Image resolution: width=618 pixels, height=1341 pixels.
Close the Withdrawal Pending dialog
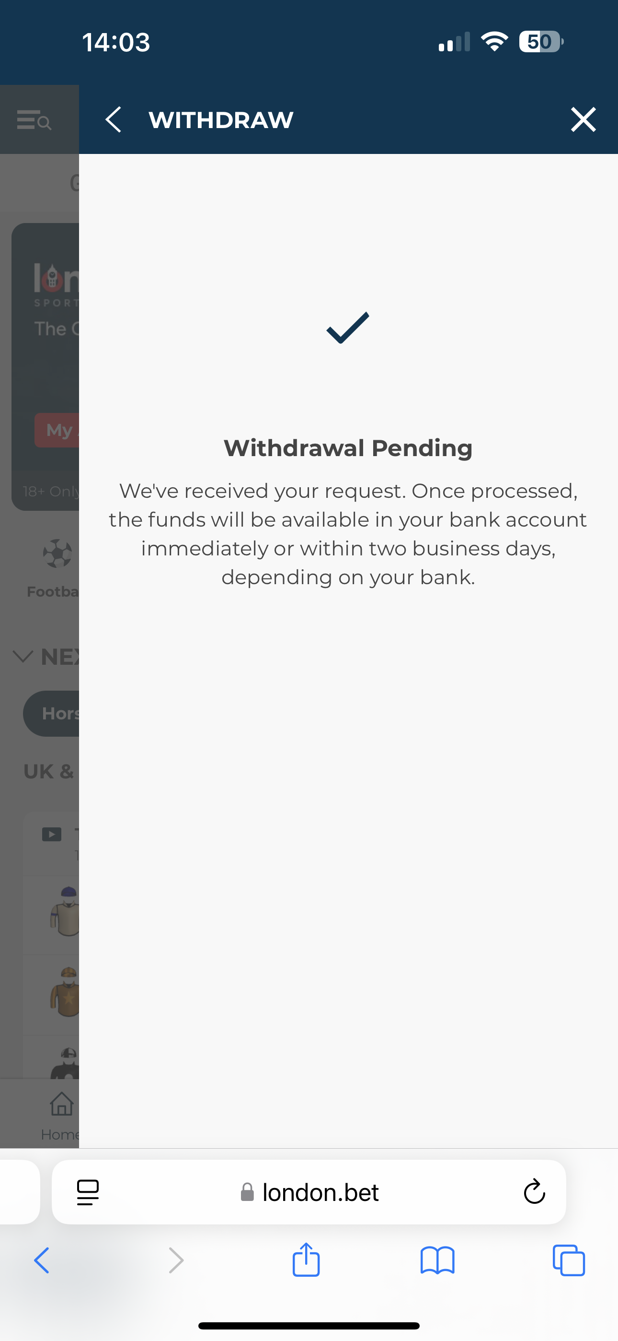[x=583, y=119]
